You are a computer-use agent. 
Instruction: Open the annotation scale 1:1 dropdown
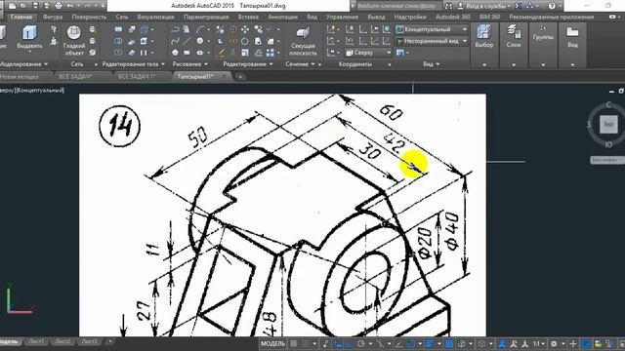(x=539, y=343)
